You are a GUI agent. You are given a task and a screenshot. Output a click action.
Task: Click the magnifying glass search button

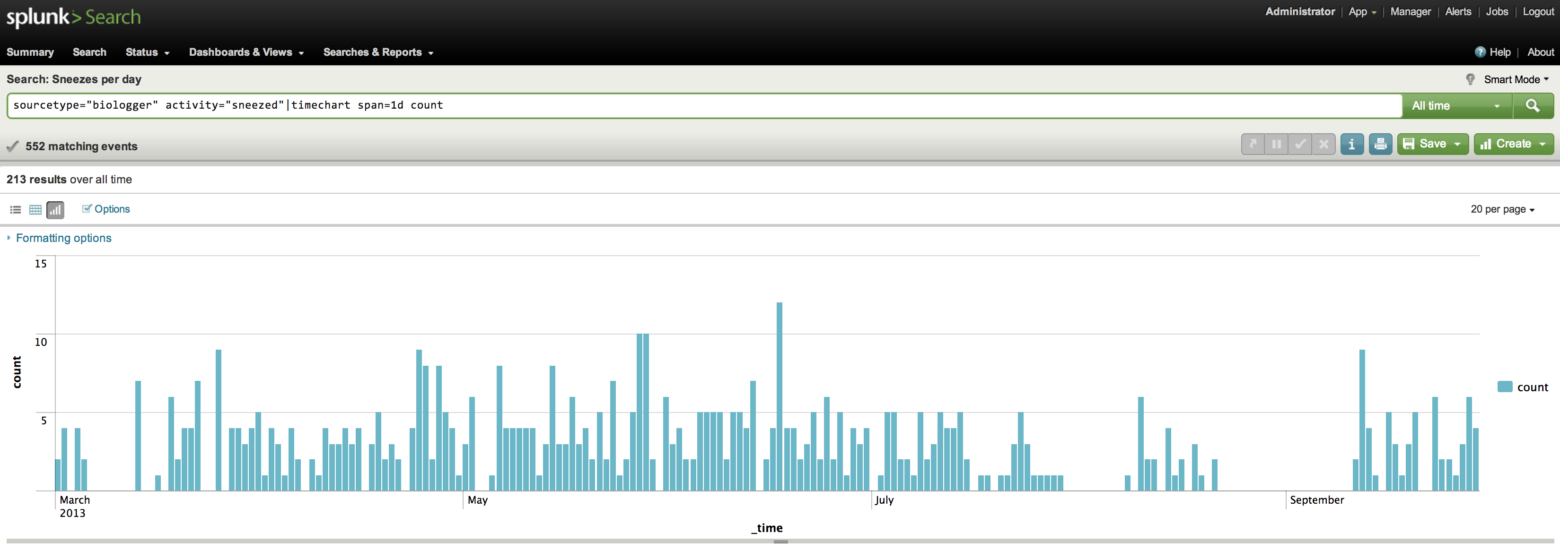click(x=1532, y=106)
